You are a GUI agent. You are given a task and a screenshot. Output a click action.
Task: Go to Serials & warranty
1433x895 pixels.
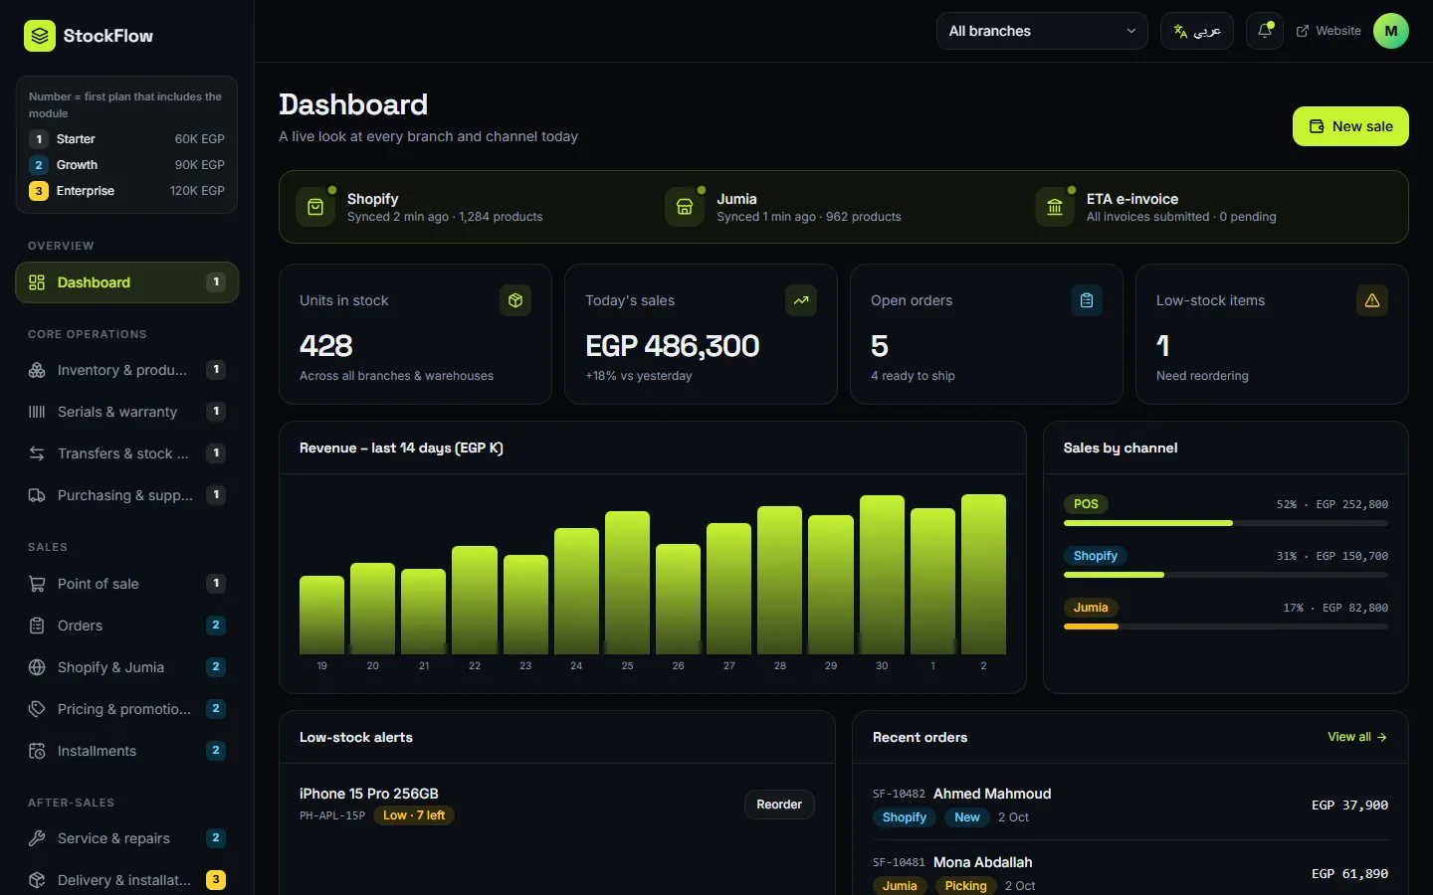(127, 412)
